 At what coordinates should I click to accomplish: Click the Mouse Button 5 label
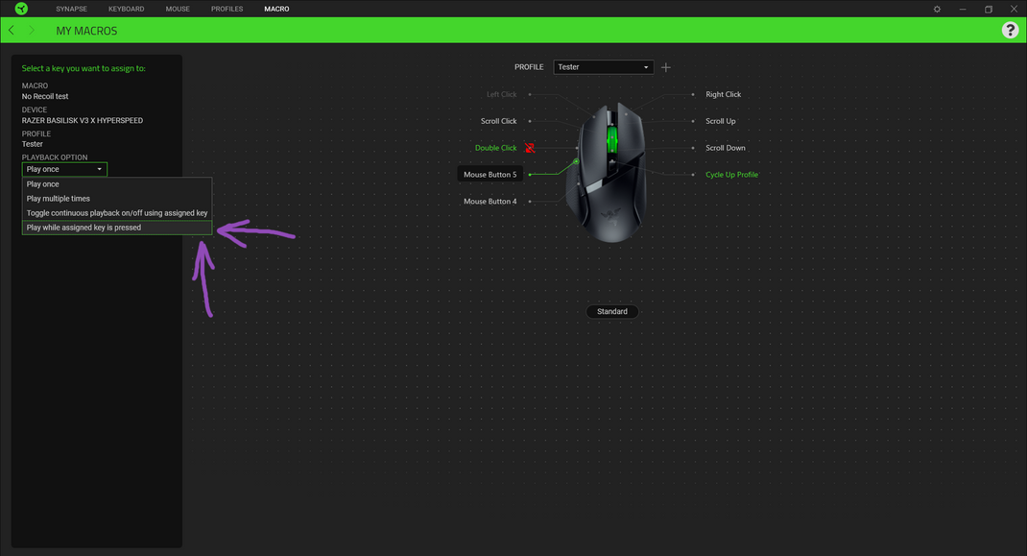pos(490,174)
